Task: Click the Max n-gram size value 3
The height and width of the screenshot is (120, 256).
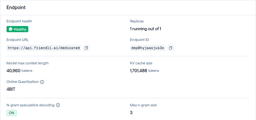Action: (x=131, y=113)
